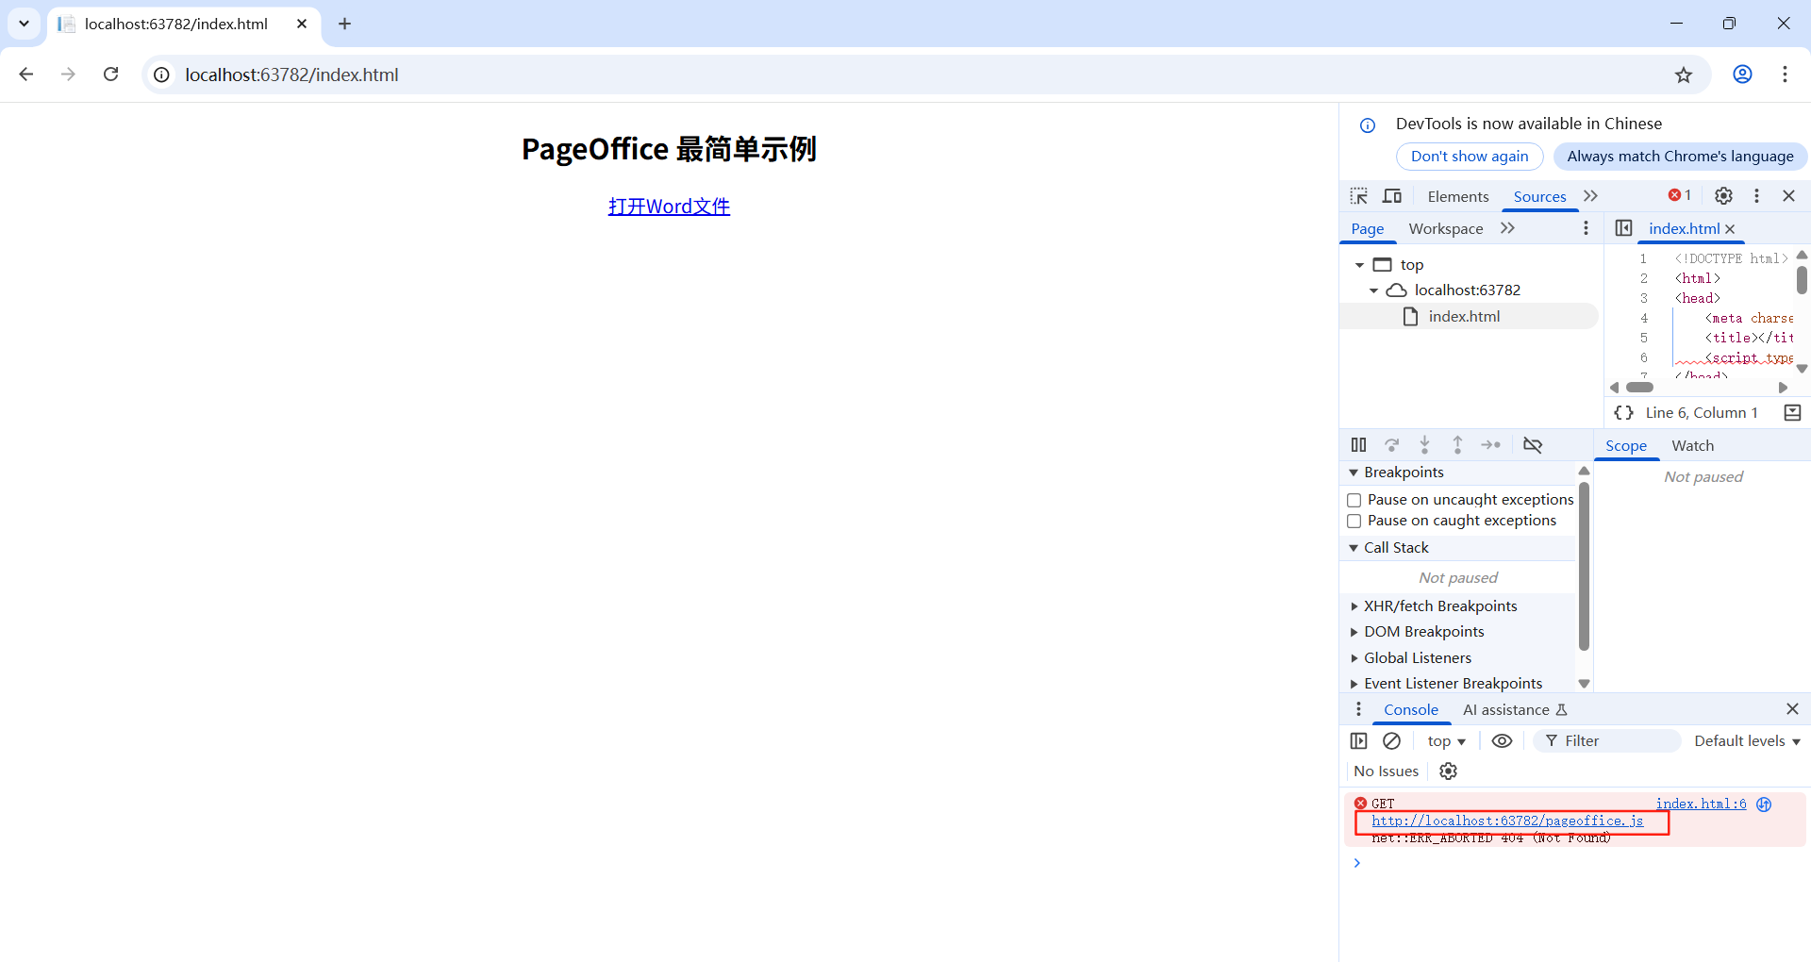Click the inspect element picker icon
This screenshot has height=962, width=1811.
tap(1359, 196)
